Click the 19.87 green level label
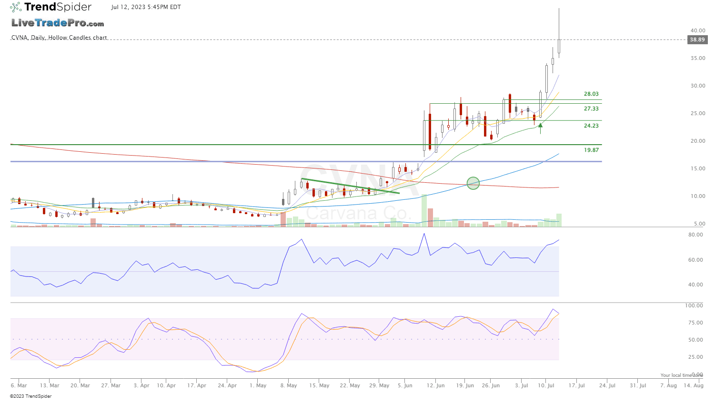715x403 pixels. [591, 150]
